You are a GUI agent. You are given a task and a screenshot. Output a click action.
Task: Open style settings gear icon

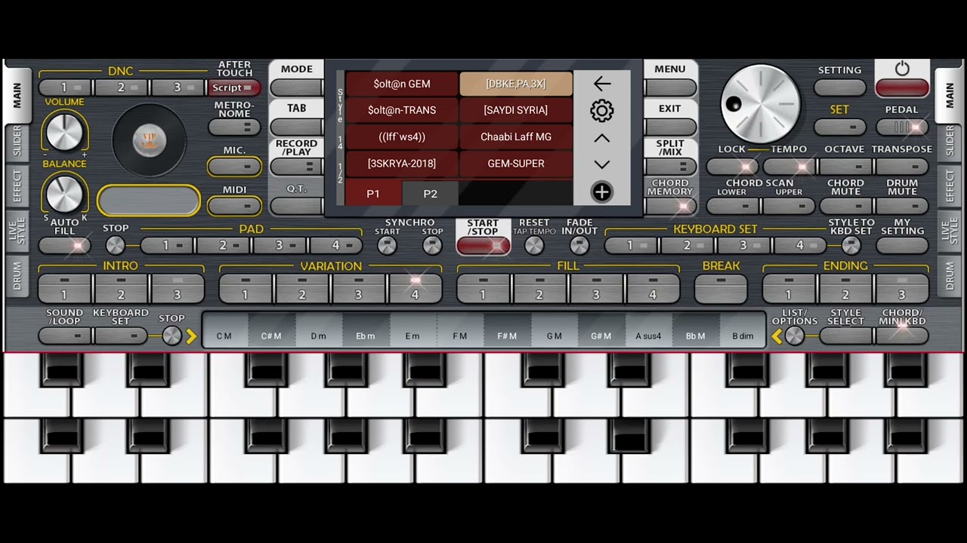coord(601,111)
